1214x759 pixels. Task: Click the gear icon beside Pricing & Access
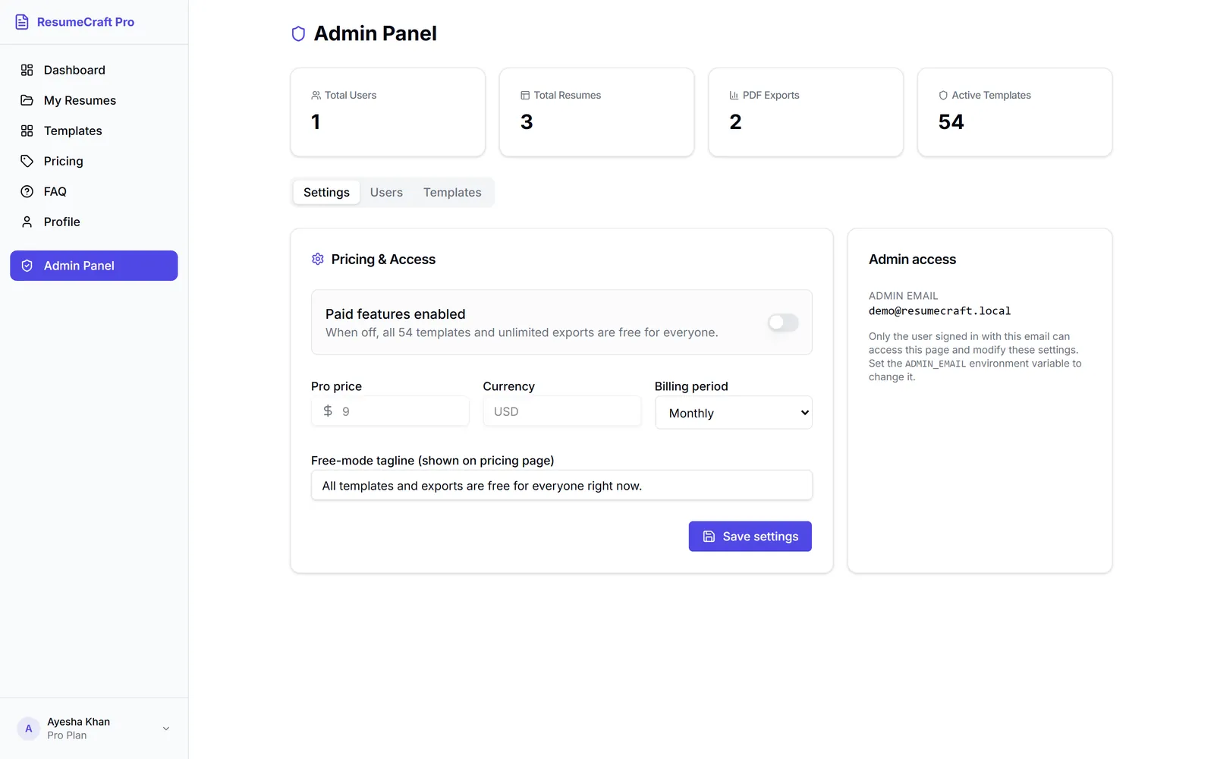pos(318,260)
